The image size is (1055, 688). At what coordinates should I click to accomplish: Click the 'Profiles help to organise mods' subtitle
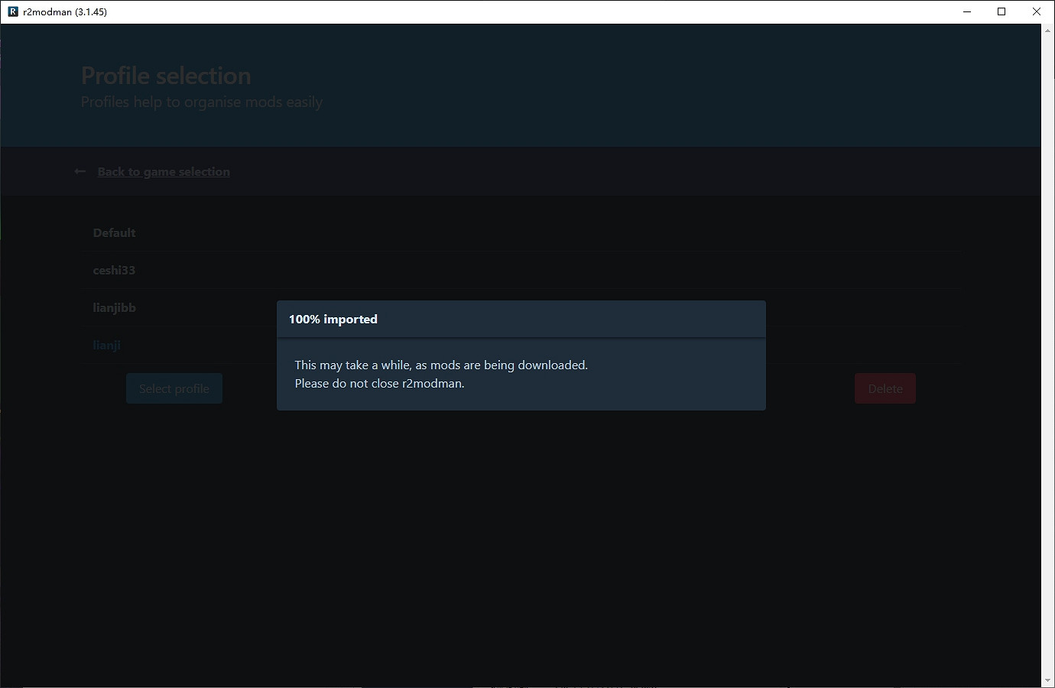tap(202, 102)
